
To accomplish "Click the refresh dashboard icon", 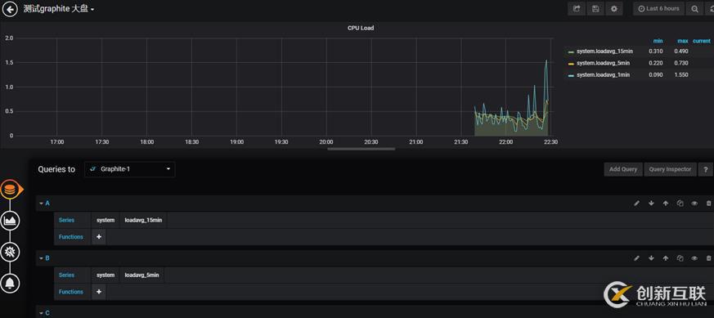I will 710,9.
